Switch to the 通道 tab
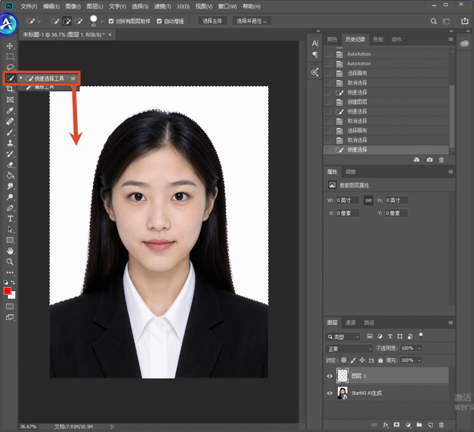Image resolution: width=474 pixels, height=432 pixels. 350,323
